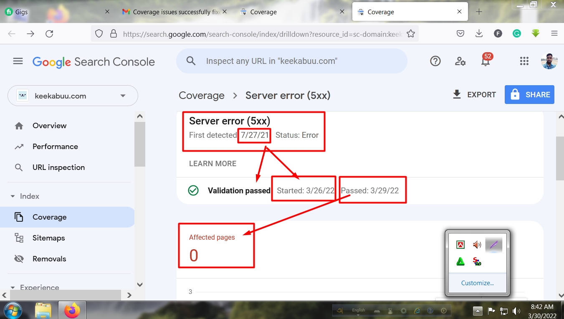The image size is (564, 319).
Task: Click the Google Search Console logo
Action: pos(94,62)
